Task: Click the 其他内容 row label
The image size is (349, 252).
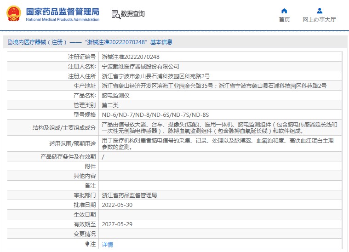Action: [x=85, y=176]
